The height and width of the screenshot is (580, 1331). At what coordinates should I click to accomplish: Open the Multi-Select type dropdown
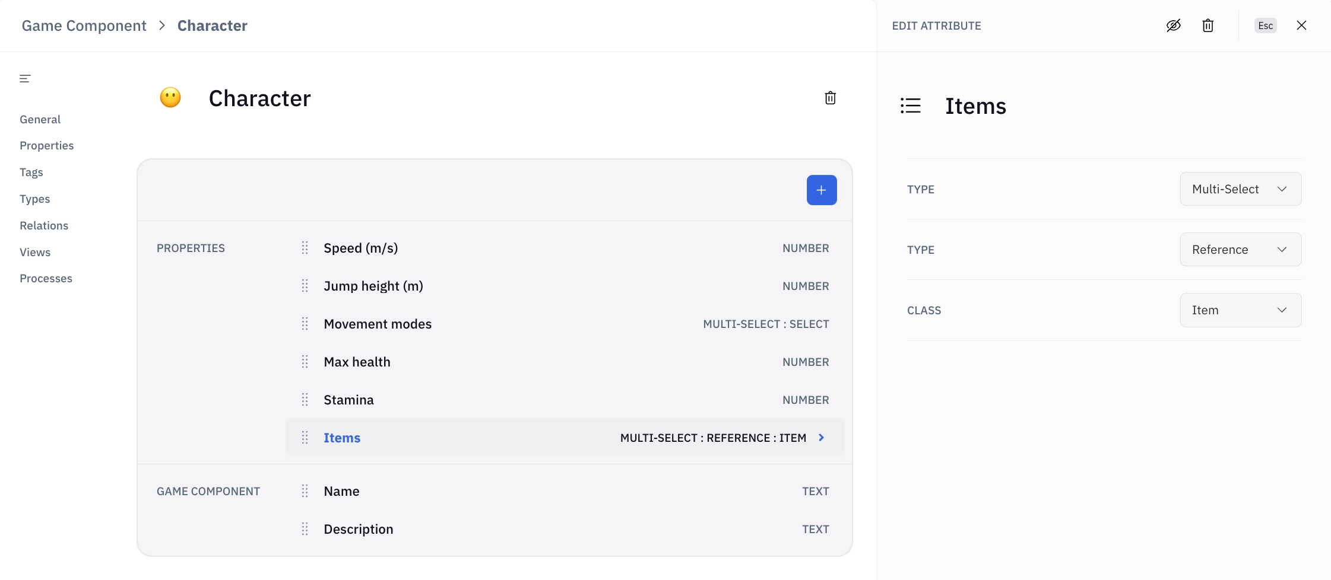pos(1240,189)
